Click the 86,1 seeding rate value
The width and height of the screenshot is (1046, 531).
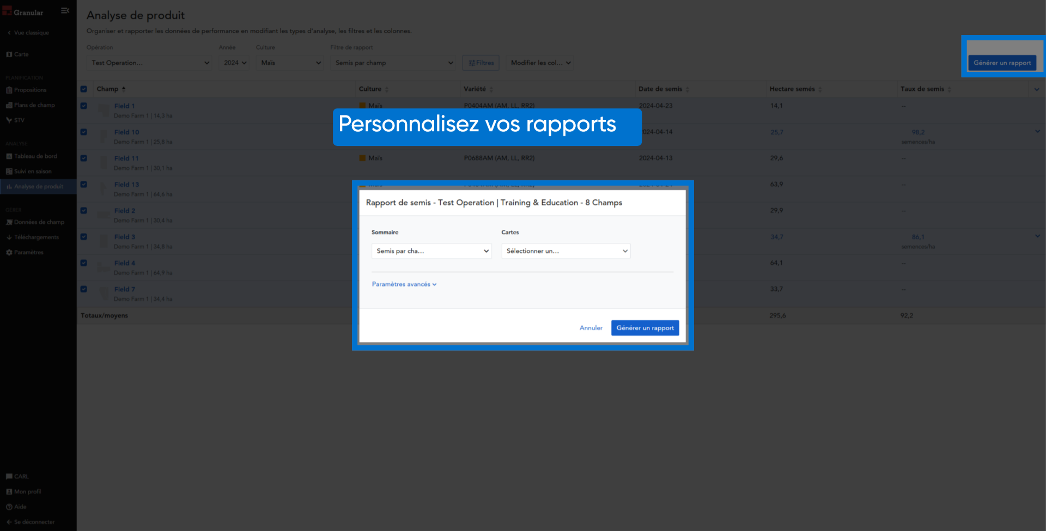(918, 237)
